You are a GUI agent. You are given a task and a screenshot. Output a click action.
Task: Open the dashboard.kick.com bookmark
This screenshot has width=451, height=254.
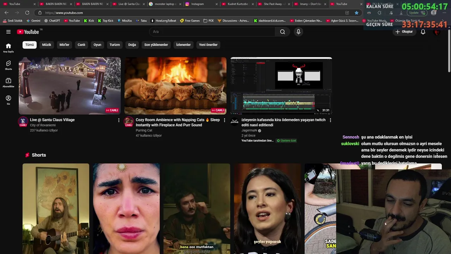tap(270, 21)
